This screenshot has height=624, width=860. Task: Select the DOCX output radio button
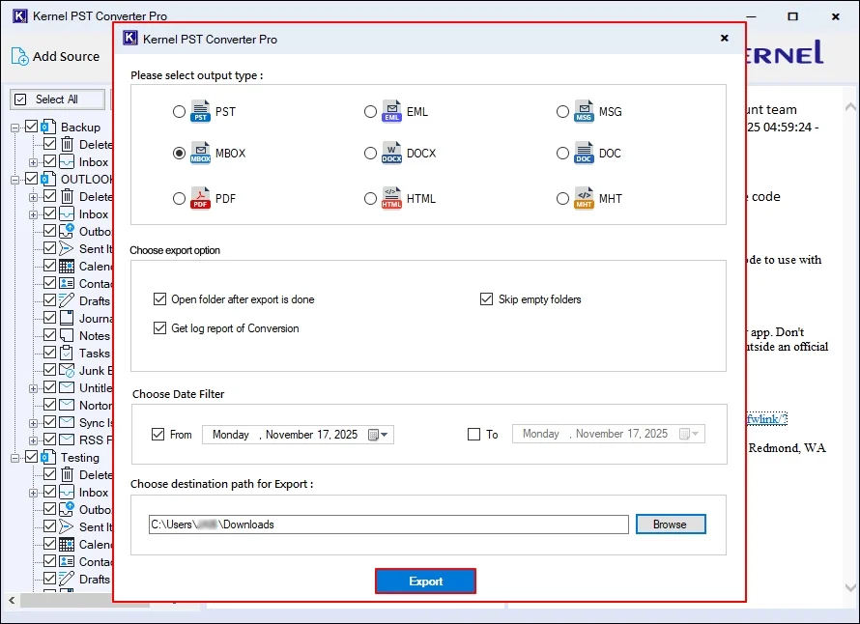tap(370, 153)
